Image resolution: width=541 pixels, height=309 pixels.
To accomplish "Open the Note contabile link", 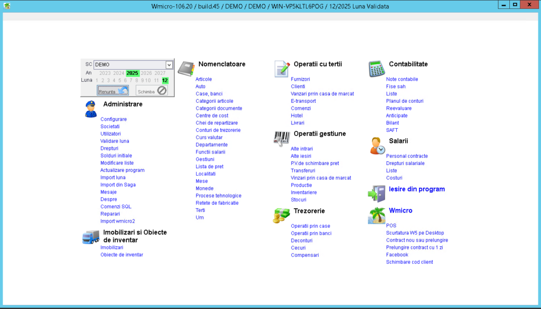I will (402, 79).
